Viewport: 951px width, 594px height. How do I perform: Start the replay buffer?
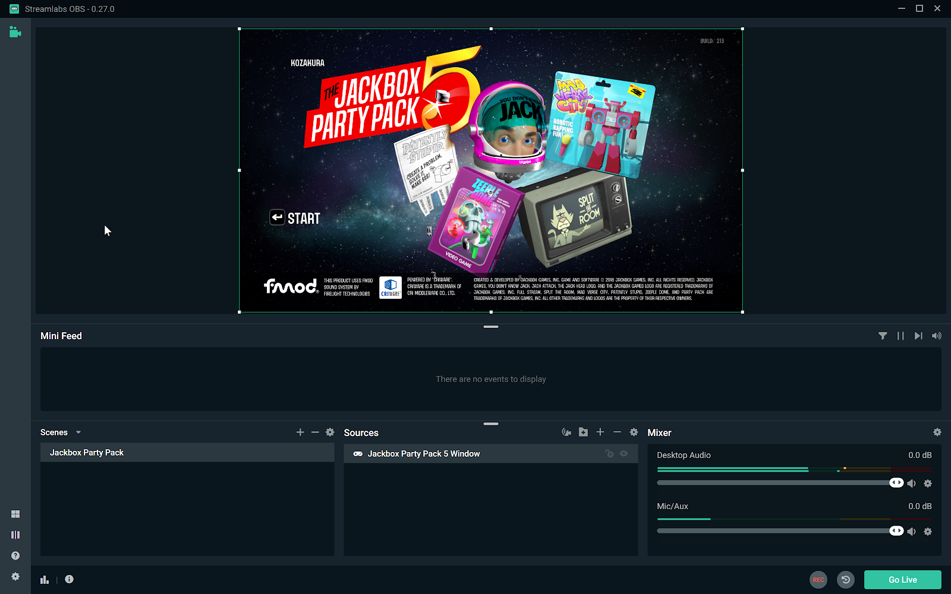click(x=846, y=580)
